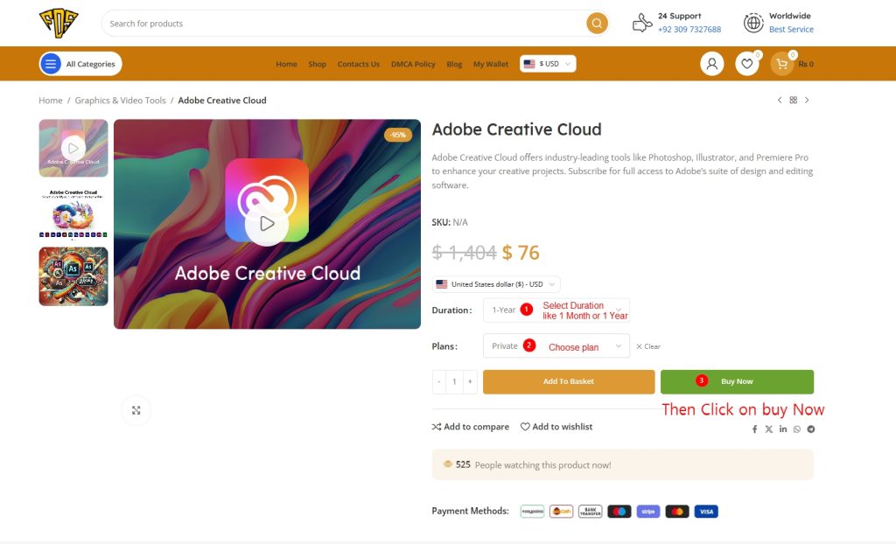
Task: Click the 24 Support headset icon
Action: (x=642, y=23)
